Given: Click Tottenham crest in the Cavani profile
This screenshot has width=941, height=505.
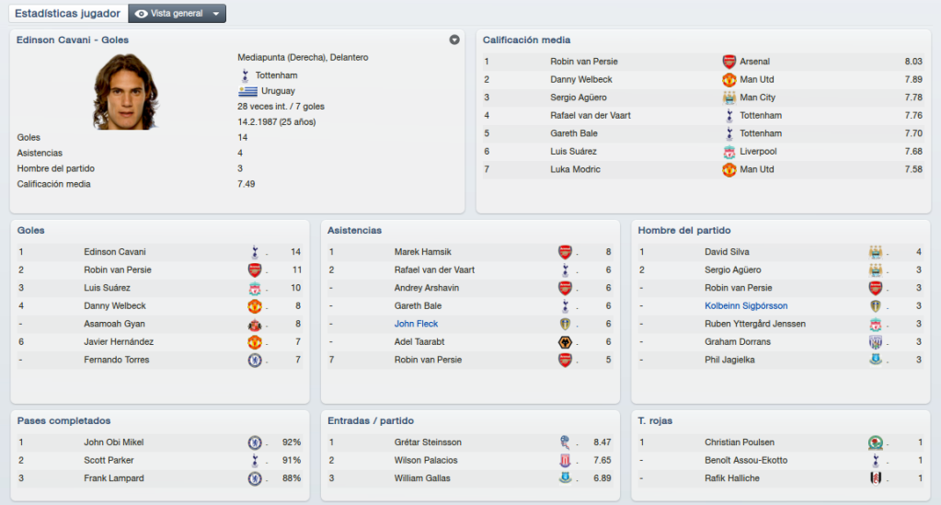Looking at the screenshot, I should (x=245, y=75).
